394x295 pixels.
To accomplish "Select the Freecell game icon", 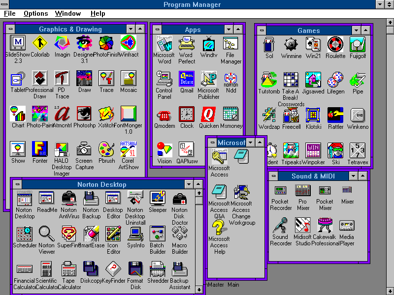I will (291, 115).
